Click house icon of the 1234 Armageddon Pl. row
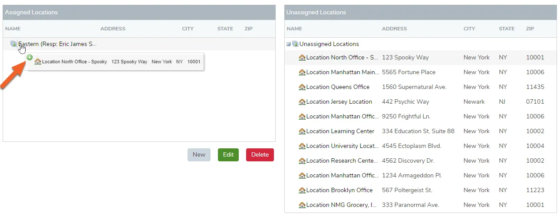The image size is (560, 216). [302, 176]
